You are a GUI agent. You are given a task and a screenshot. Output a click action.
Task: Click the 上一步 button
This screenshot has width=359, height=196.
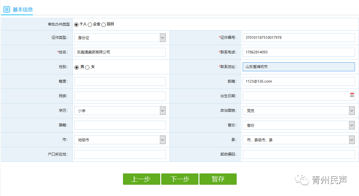pos(141,179)
